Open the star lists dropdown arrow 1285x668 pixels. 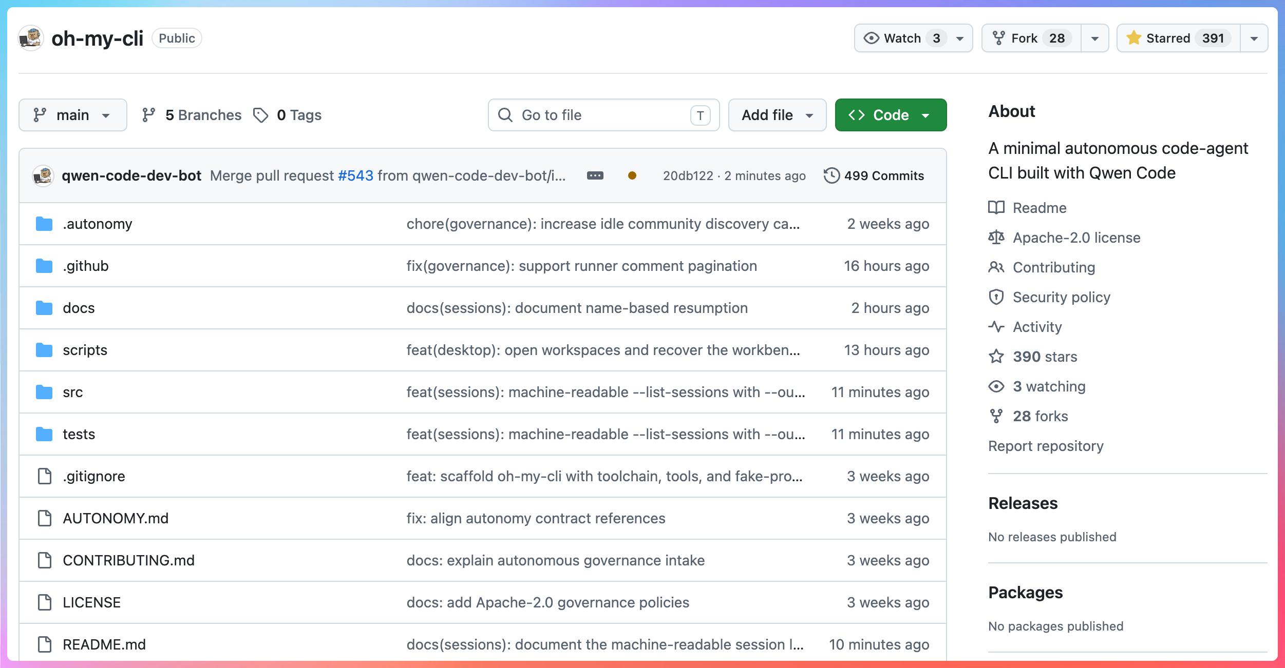click(1254, 38)
